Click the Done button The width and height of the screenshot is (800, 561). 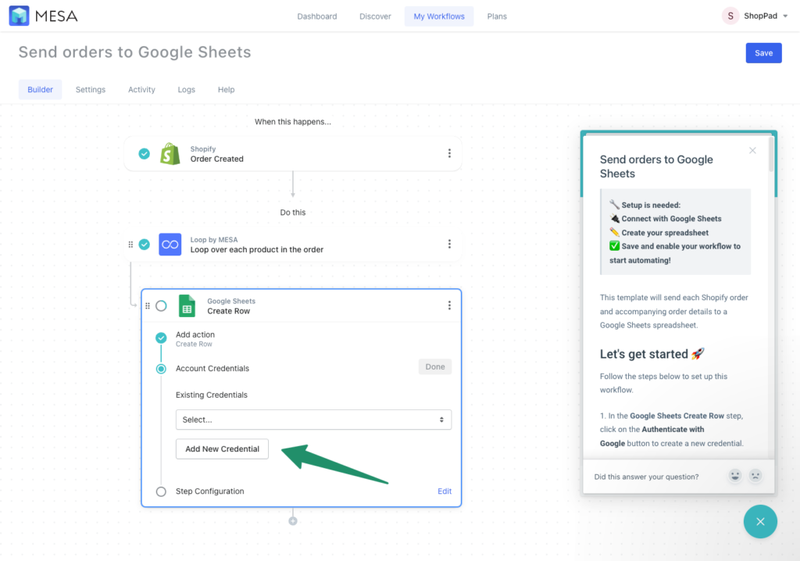[434, 366]
